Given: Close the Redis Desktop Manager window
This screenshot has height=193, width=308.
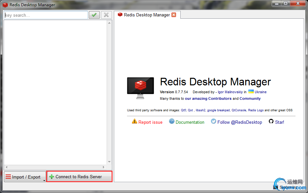Looking at the screenshot, I should (298, 4).
